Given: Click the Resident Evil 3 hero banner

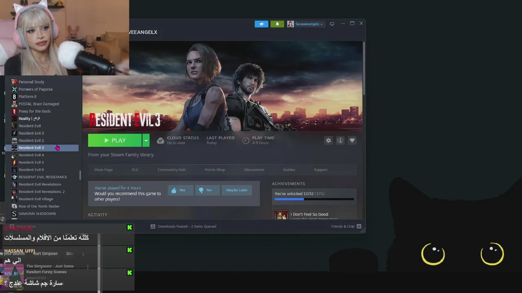Looking at the screenshot, I should point(222,86).
